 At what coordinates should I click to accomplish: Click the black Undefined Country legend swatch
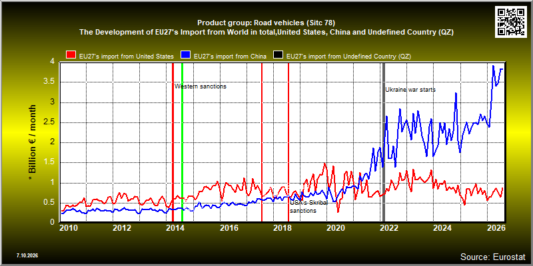click(x=278, y=56)
